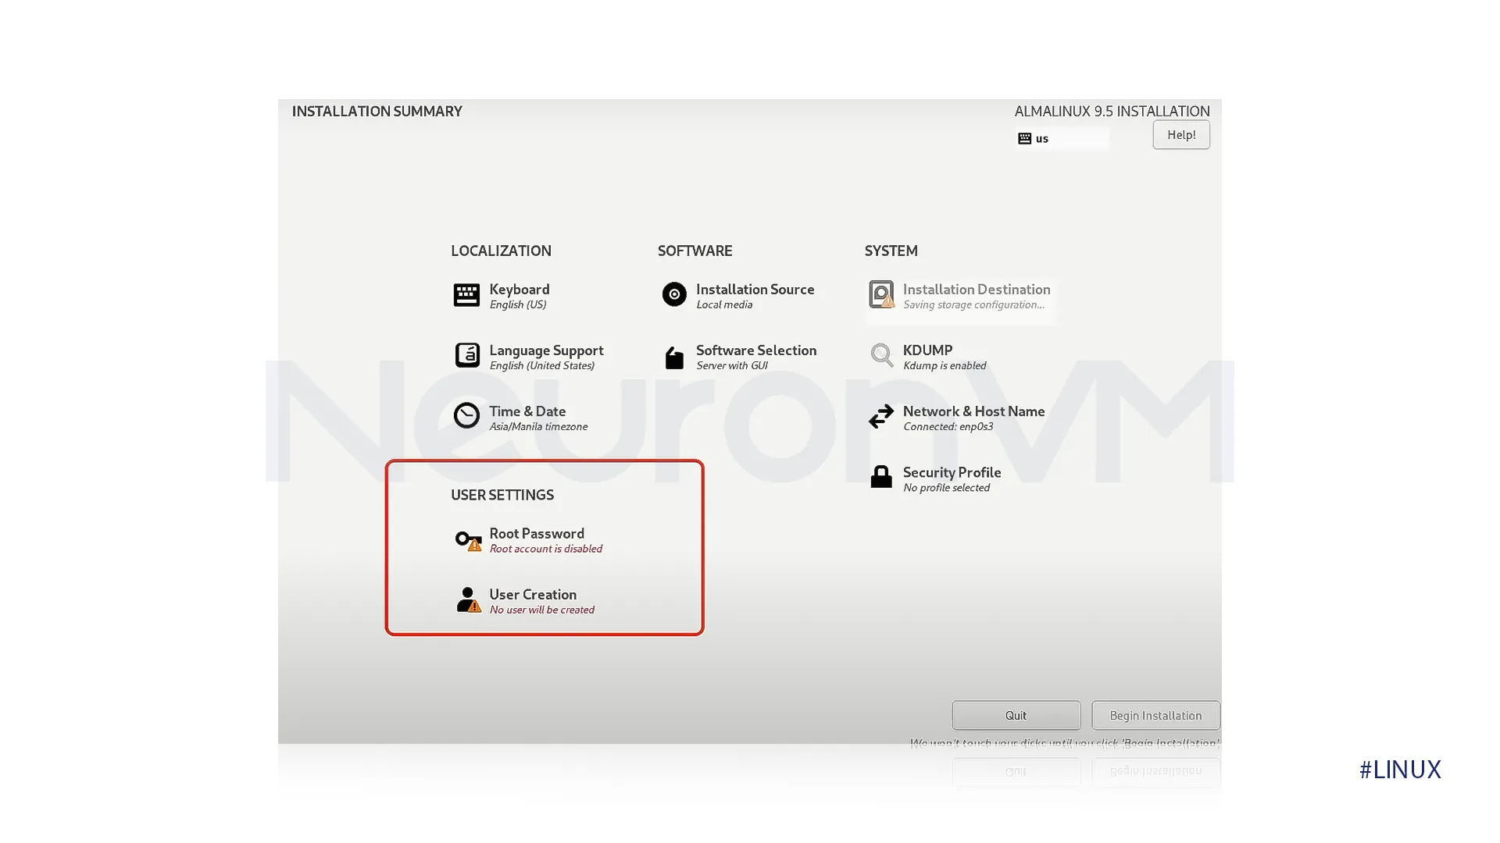Open Installation Destination drive icon

pos(880,294)
